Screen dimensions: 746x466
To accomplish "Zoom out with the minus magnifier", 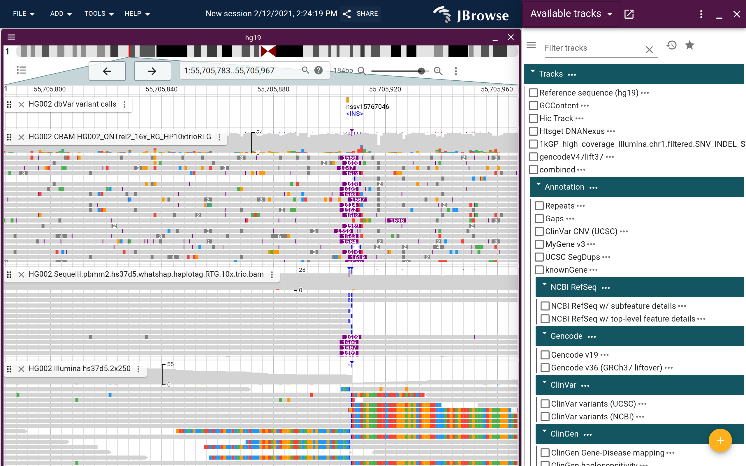I will coord(362,71).
